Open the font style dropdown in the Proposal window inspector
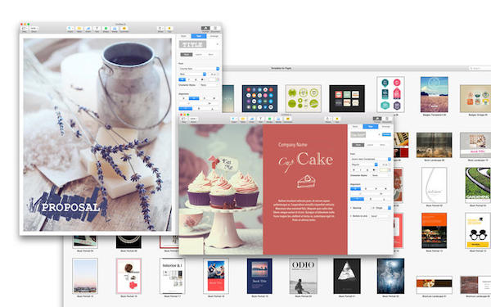This screenshot has width=491, height=307. [x=192, y=74]
